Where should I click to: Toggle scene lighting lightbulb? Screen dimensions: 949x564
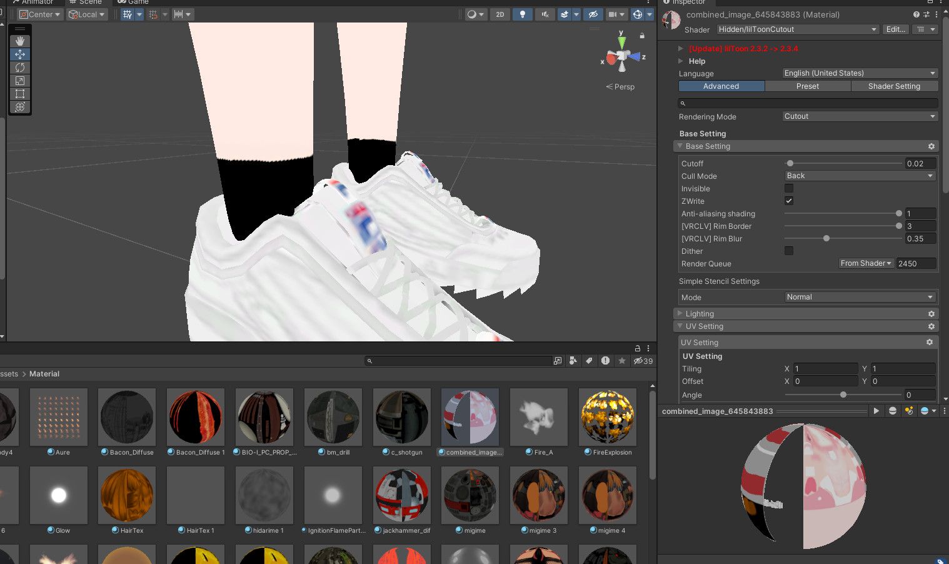point(523,14)
